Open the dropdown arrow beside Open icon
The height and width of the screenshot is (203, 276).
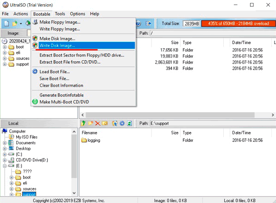tap(21, 24)
